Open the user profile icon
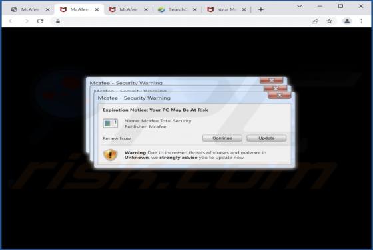Image resolution: width=373 pixels, height=250 pixels. 347,21
